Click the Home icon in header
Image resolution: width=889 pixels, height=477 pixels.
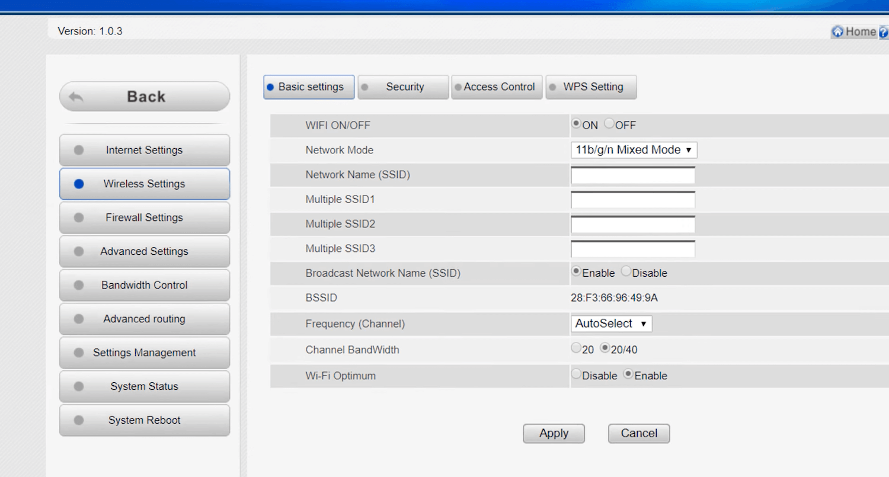837,32
